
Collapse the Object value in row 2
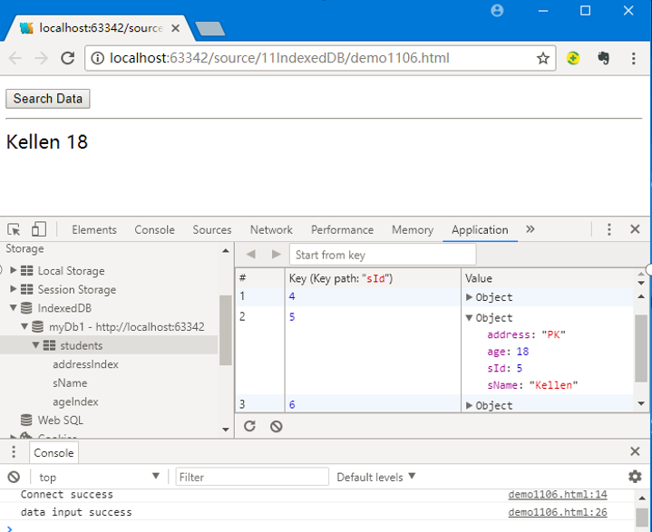click(469, 317)
